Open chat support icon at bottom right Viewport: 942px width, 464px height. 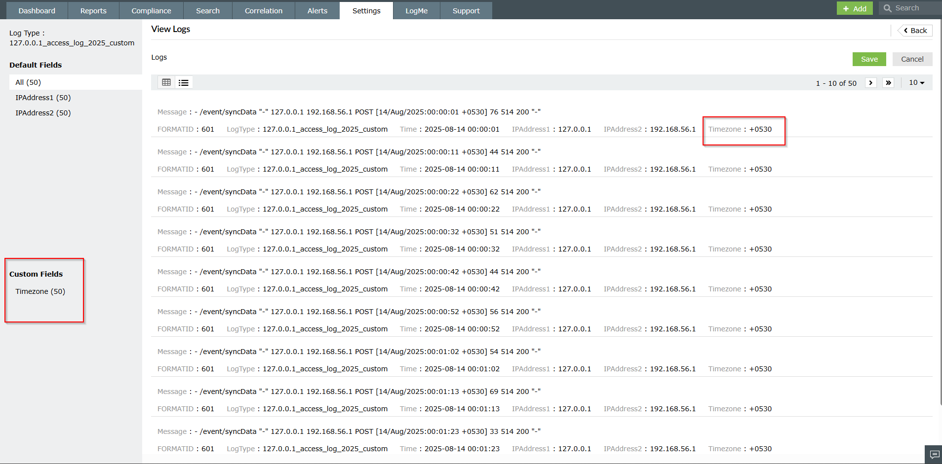click(934, 454)
